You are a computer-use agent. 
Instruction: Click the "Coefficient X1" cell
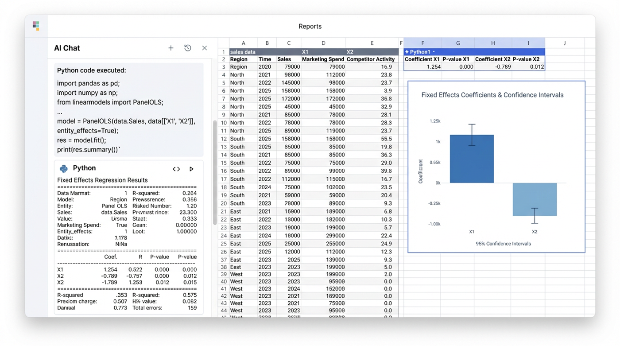point(422,59)
